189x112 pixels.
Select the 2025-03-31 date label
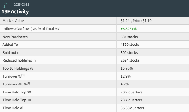(x=21, y=4)
